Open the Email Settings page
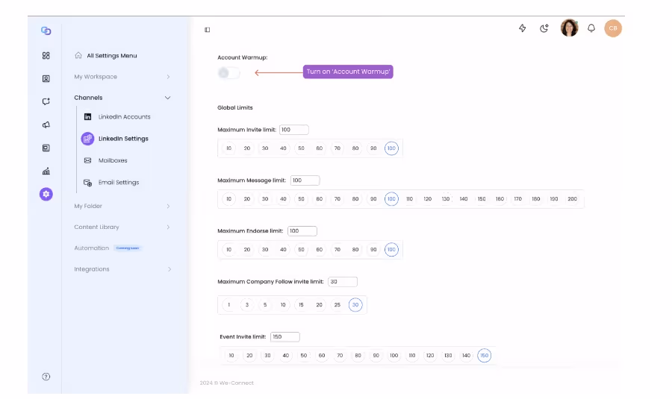 tap(119, 183)
